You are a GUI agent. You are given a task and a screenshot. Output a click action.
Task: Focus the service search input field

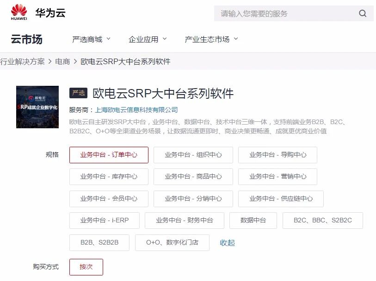[294, 13]
